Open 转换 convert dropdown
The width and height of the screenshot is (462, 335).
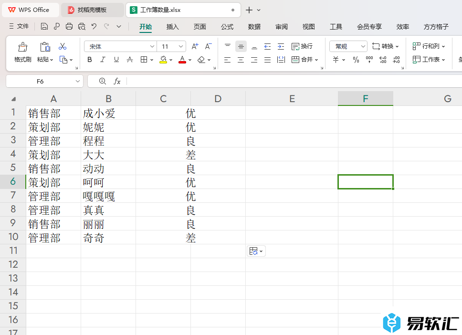pyautogui.click(x=385, y=46)
